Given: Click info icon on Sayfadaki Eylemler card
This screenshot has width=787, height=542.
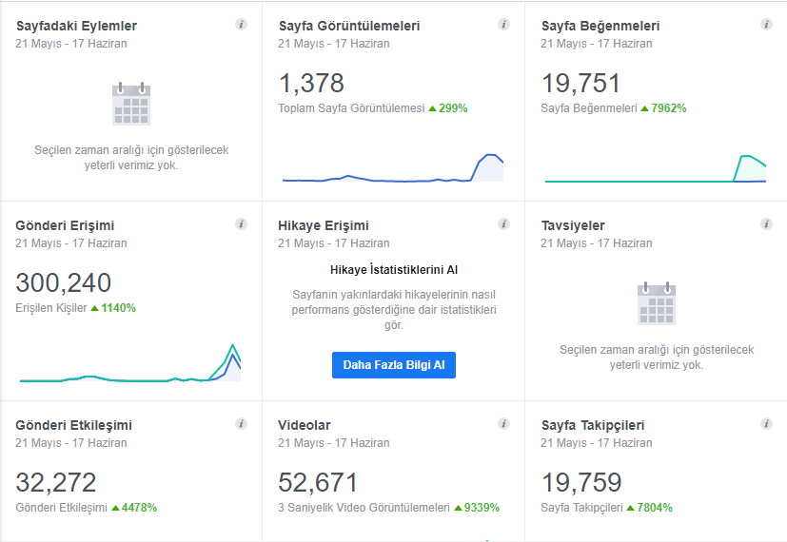Looking at the screenshot, I should coord(242,24).
